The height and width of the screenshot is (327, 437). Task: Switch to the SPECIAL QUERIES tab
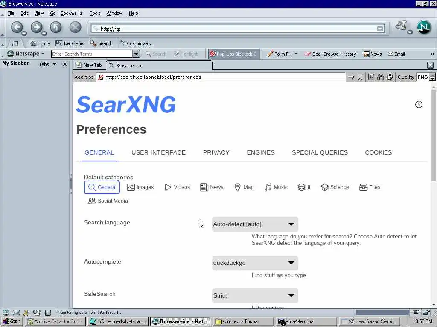coord(320,152)
